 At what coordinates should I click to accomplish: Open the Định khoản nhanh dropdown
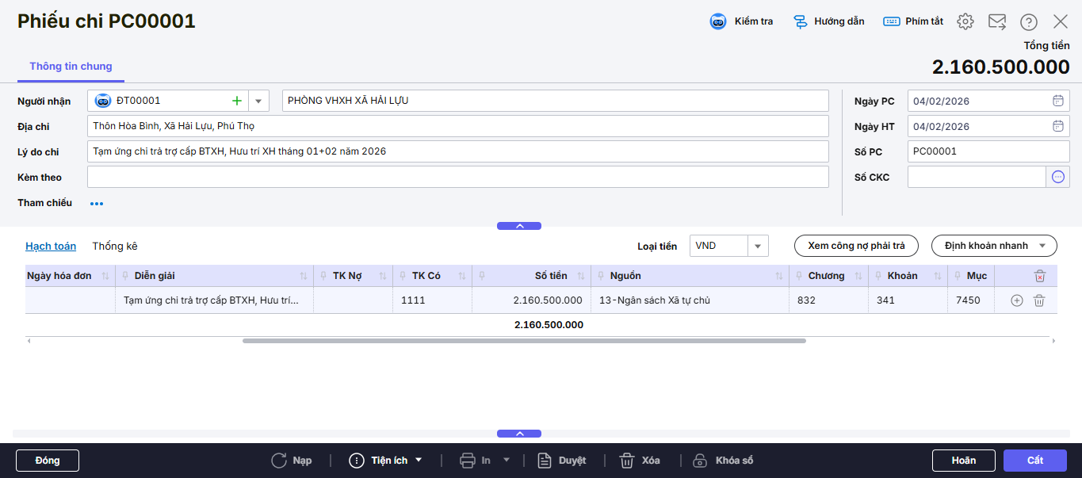coord(994,246)
